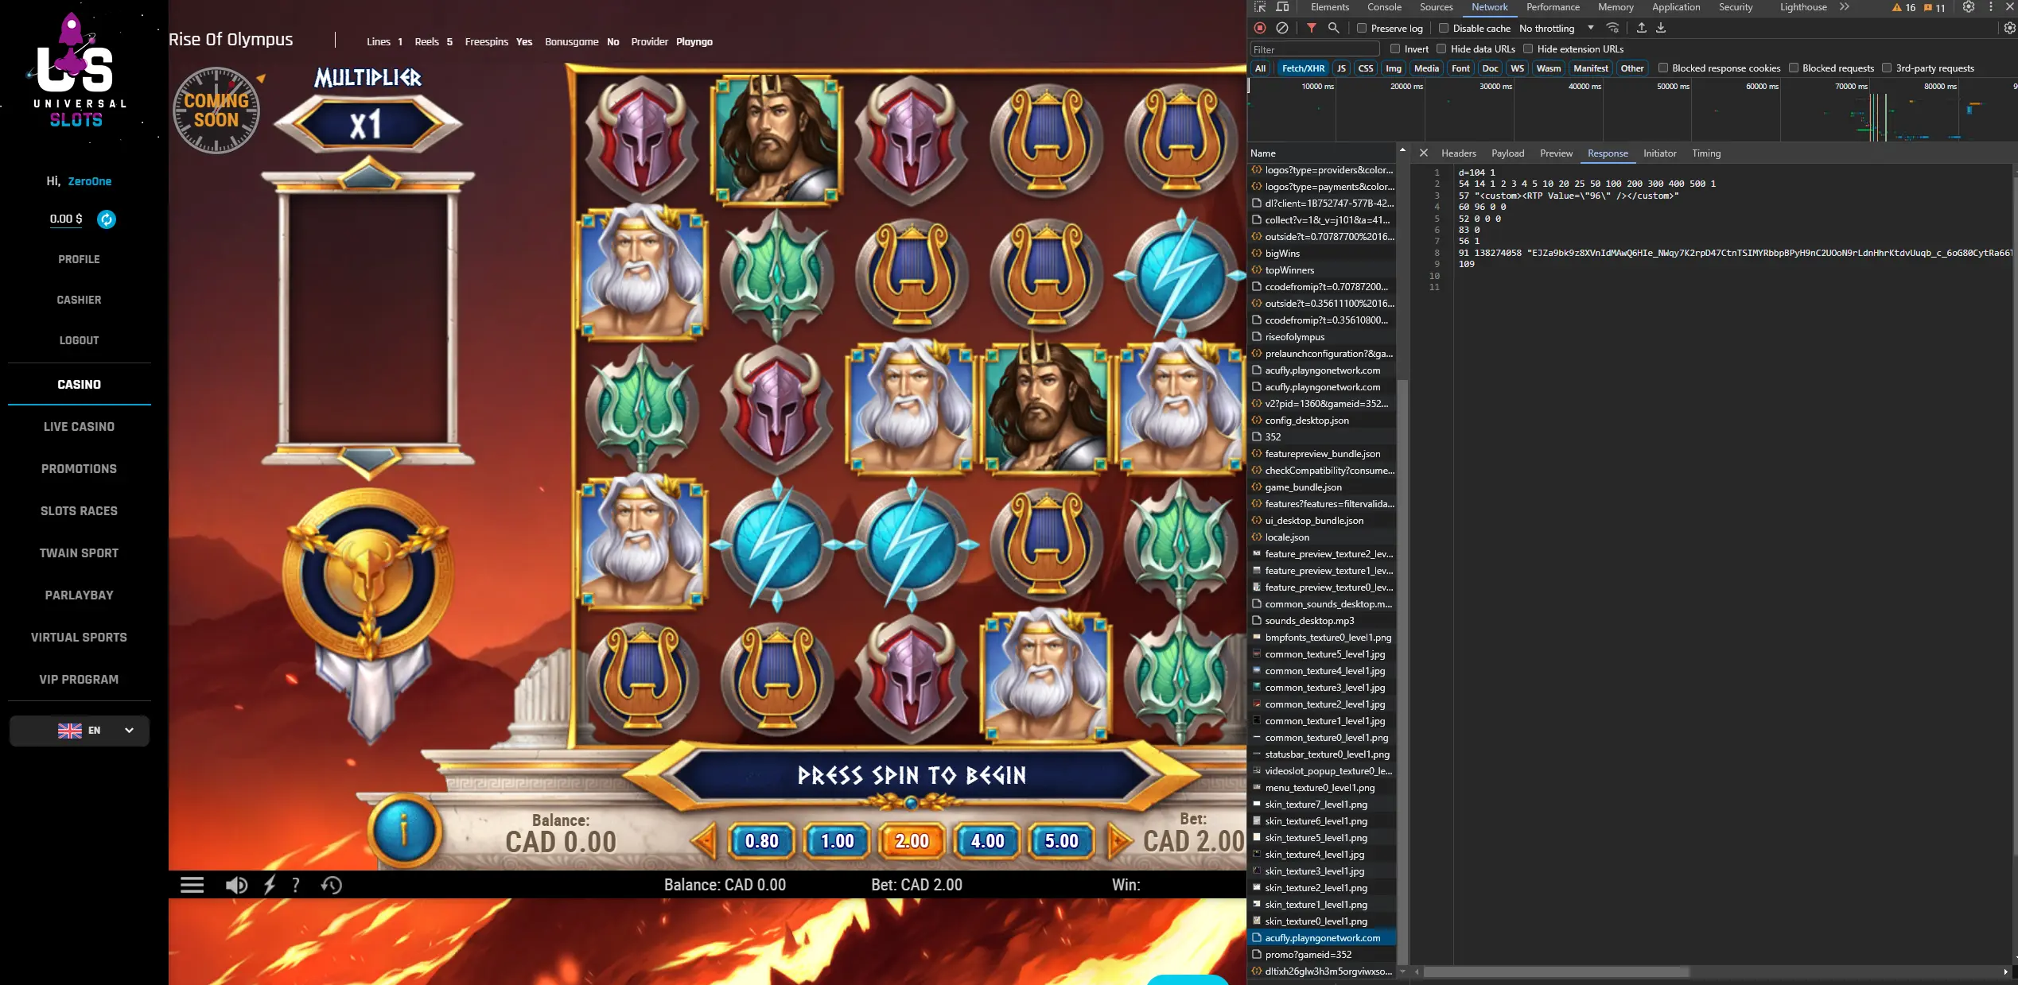Image resolution: width=2018 pixels, height=985 pixels.
Task: Select 0.80 bet button
Action: point(761,841)
